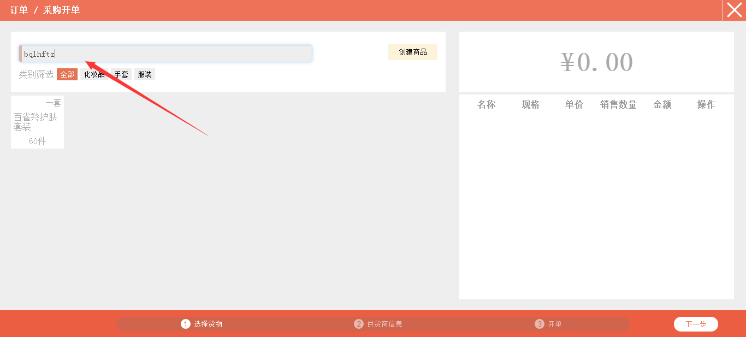
Task: Select the 全部 category filter
Action: [x=67, y=74]
